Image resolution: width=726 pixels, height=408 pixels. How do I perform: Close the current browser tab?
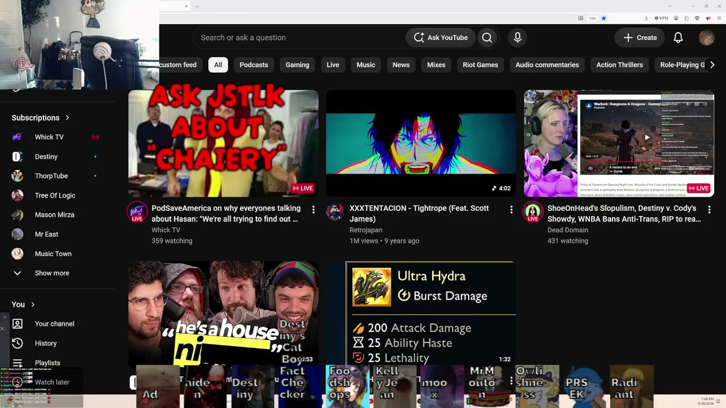[x=186, y=6]
